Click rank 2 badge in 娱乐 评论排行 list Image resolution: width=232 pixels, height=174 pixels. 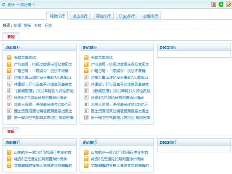point(86,159)
